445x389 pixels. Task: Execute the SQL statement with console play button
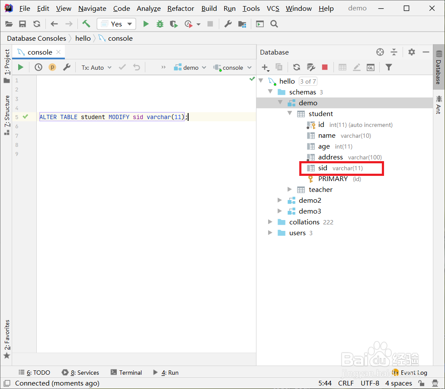[20, 68]
